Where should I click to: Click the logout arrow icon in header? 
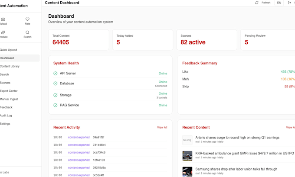pos(289,3)
